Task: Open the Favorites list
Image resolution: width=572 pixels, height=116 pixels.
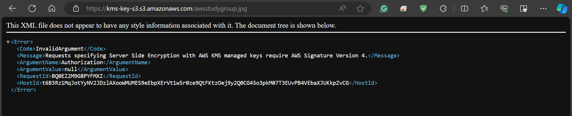Action: pos(484,9)
